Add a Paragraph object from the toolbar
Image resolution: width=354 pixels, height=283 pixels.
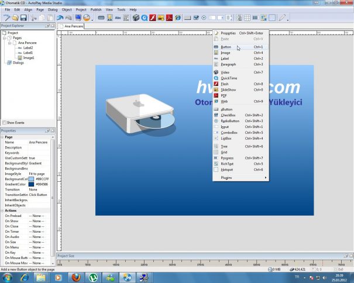(126, 18)
